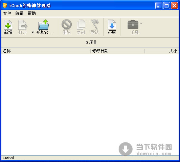Screen dimensions: 180x162
Task: Click the 还原 (Restore) toolbar icon
Action: 112,25
